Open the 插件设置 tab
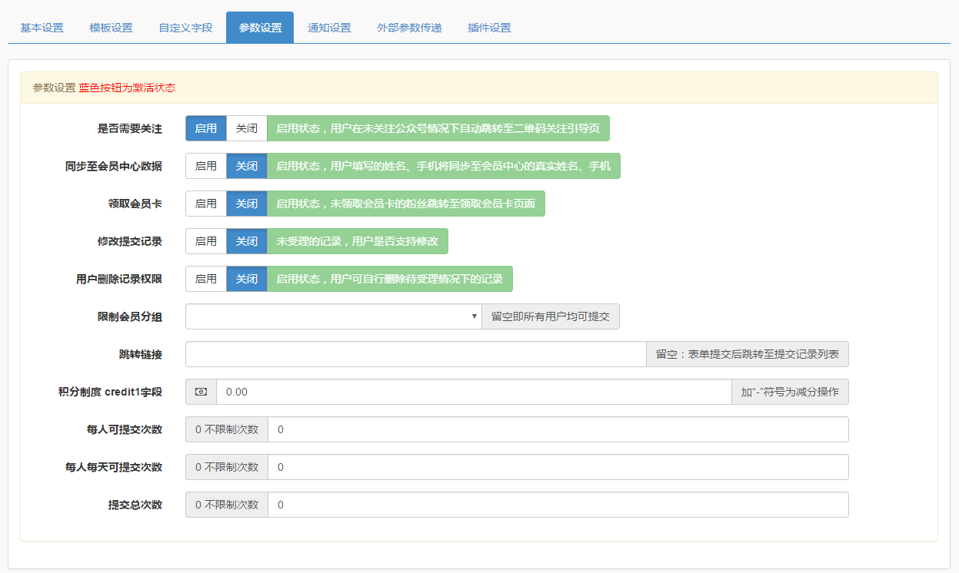This screenshot has height=573, width=959. [489, 28]
